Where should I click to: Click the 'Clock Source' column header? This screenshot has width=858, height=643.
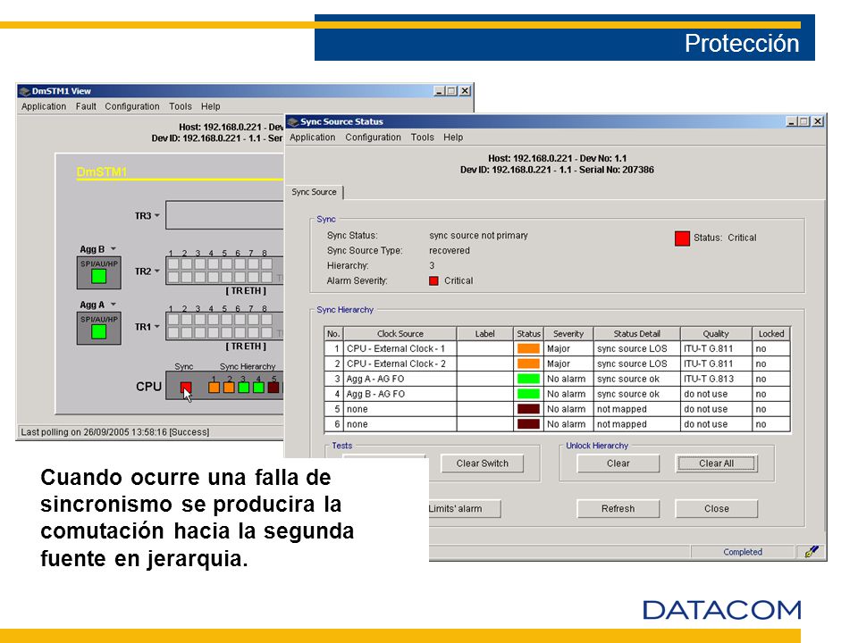pyautogui.click(x=400, y=333)
